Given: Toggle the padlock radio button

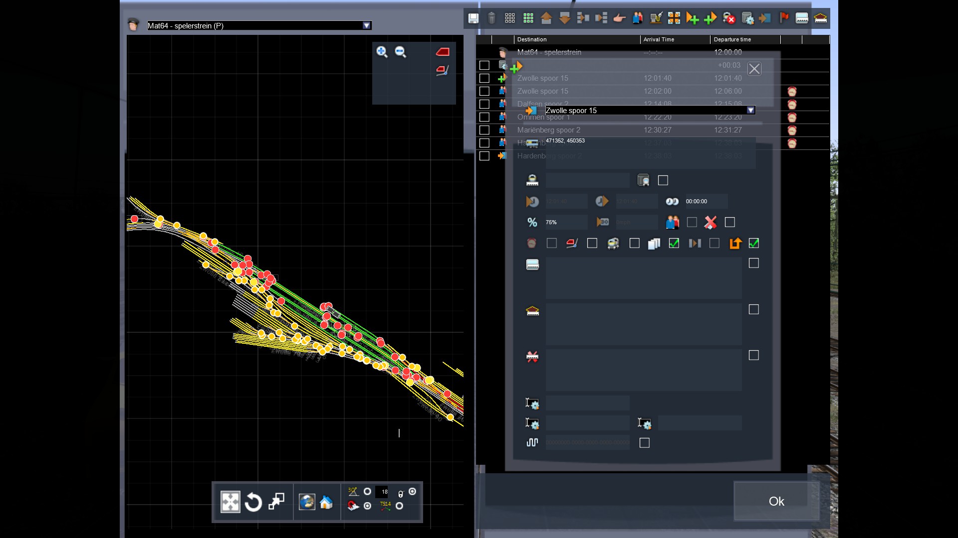Looking at the screenshot, I should tap(412, 492).
